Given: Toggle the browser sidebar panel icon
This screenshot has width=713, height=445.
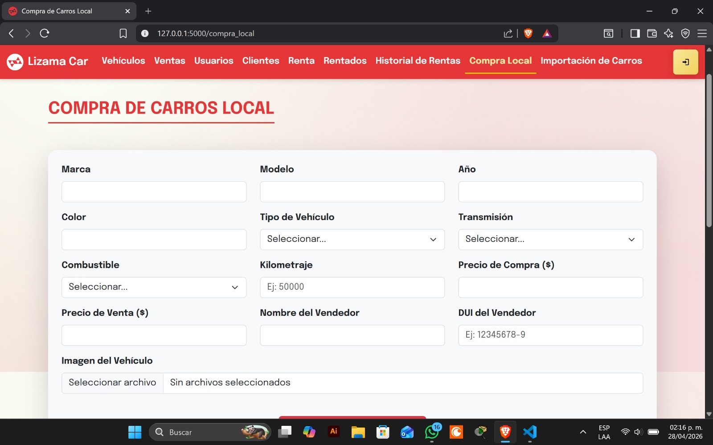Looking at the screenshot, I should pyautogui.click(x=635, y=33).
